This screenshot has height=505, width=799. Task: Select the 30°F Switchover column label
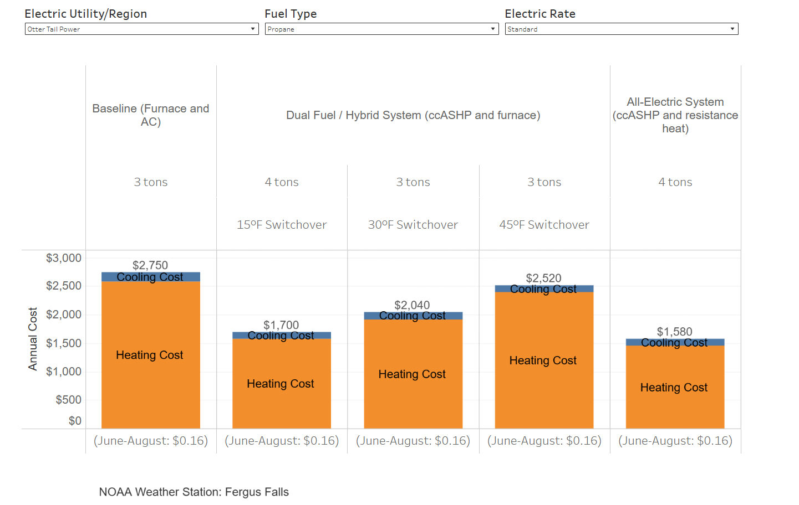tap(413, 225)
